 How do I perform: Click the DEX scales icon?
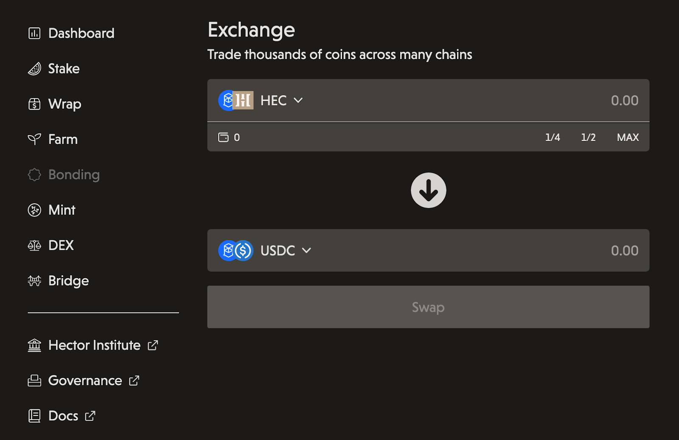tap(34, 245)
